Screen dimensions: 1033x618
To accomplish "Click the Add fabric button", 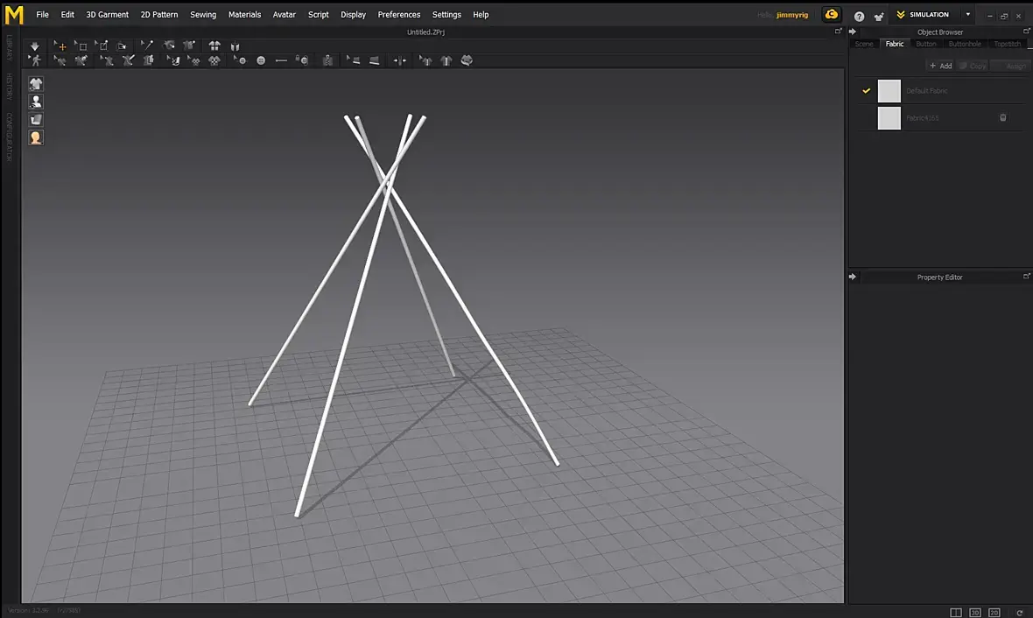I will (940, 66).
